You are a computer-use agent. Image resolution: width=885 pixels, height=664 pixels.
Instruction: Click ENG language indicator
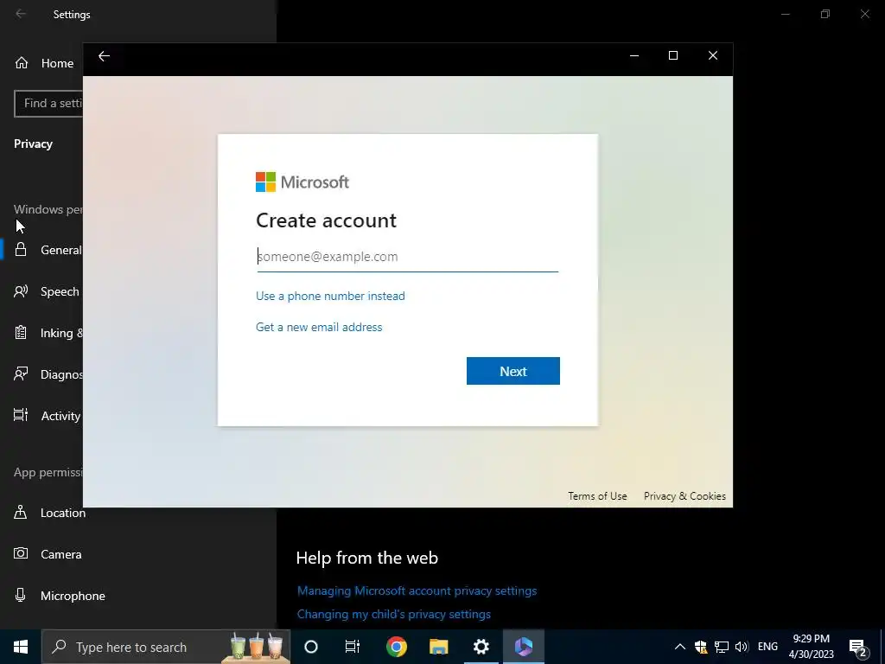(x=767, y=647)
